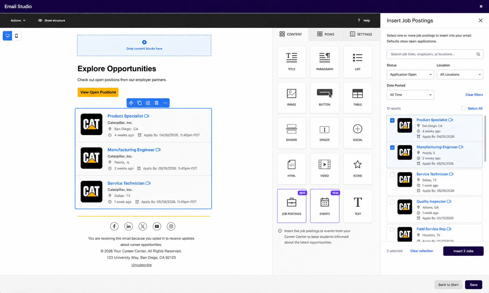Click the Clear selection link
Image resolution: width=489 pixels, height=293 pixels.
click(421, 251)
